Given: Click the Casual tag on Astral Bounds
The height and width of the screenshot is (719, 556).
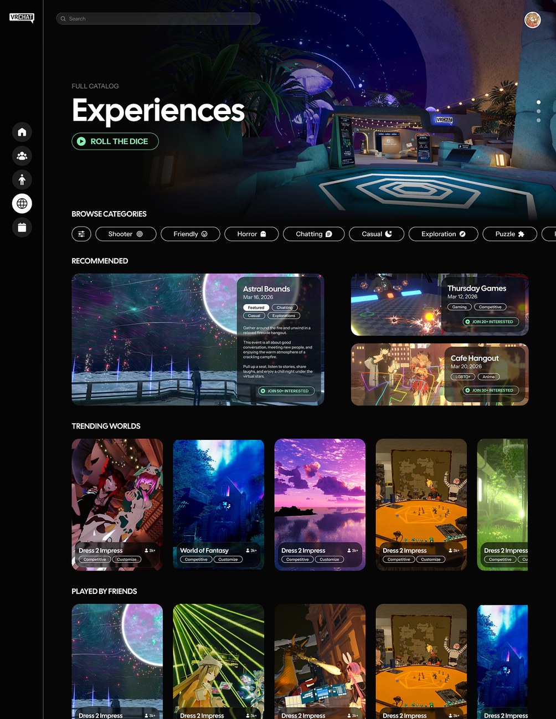Looking at the screenshot, I should tap(254, 316).
